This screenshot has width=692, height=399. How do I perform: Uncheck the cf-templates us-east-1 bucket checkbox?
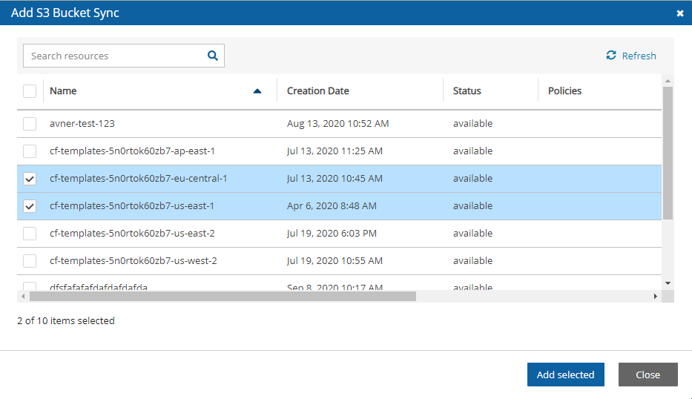[30, 206]
